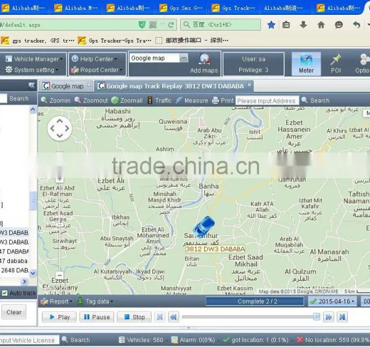Click the Zoomout map tool
Image resolution: width=370 pixels, height=347 pixels.
coord(91,100)
